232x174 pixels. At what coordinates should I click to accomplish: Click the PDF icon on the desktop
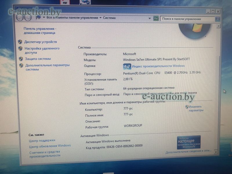[65, 2]
